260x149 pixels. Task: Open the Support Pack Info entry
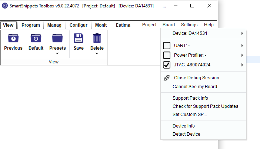coord(190,98)
